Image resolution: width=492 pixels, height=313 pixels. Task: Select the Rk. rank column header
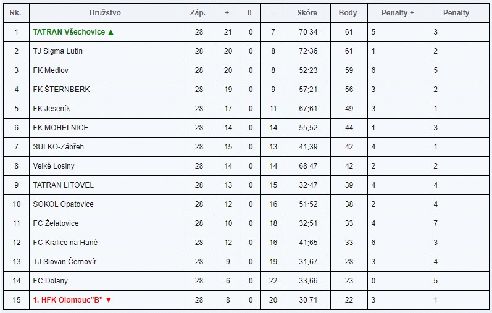pos(16,13)
